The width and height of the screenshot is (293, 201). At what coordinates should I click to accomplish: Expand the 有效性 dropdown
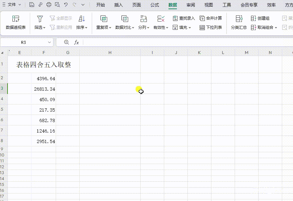[167, 27]
